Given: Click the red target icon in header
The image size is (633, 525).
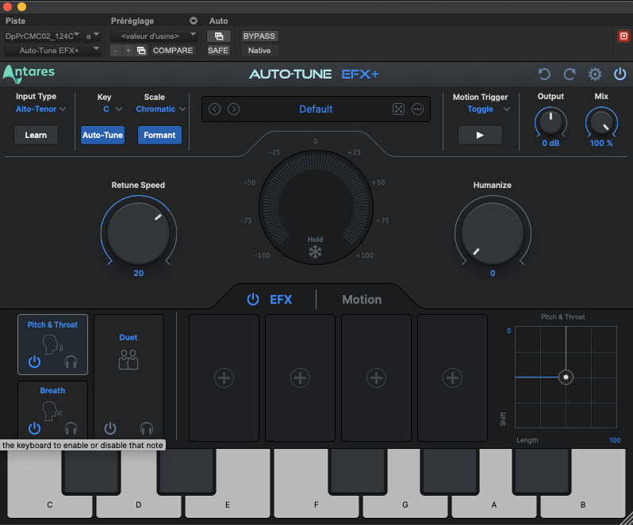Looking at the screenshot, I should [x=623, y=36].
